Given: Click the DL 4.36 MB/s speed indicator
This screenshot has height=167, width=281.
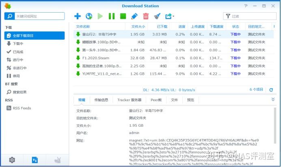Looking at the screenshot, I should (x=156, y=90).
